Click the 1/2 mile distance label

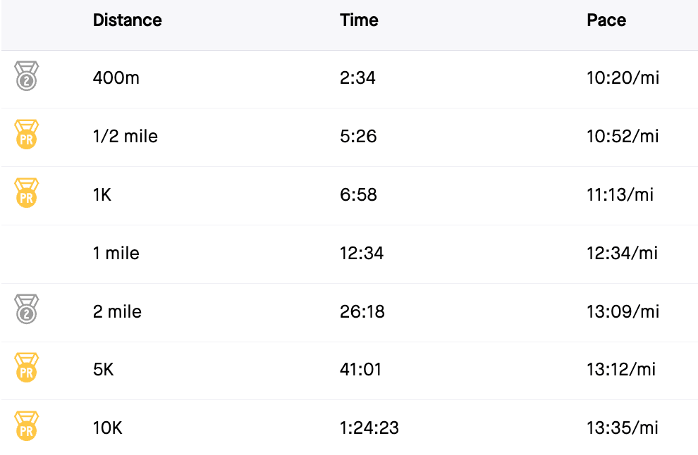coord(125,136)
